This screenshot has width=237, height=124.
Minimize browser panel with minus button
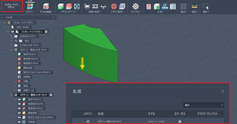pyautogui.click(x=53, y=18)
